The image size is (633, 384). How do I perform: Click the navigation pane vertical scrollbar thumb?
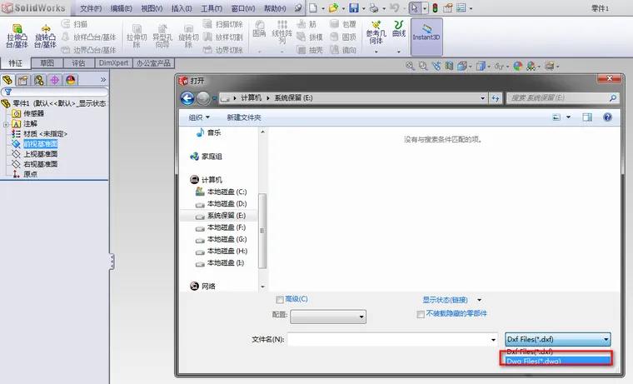point(262,231)
